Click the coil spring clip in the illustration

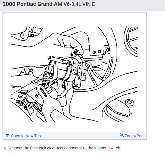(18, 102)
